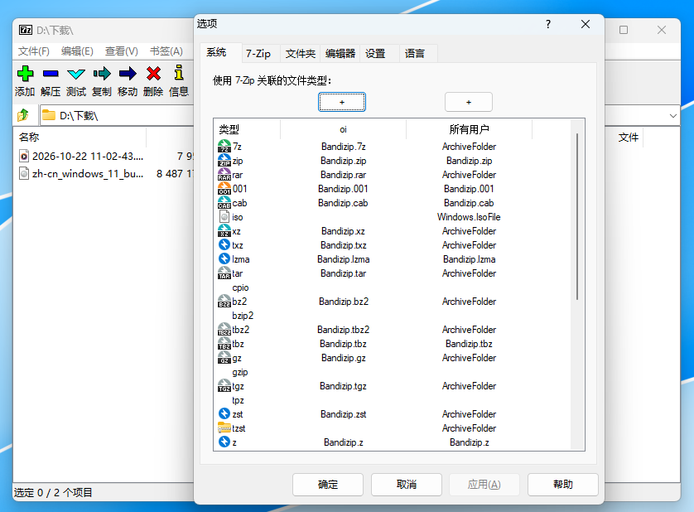Click the question mark help button
Viewport: 694px width, 512px height.
click(548, 24)
